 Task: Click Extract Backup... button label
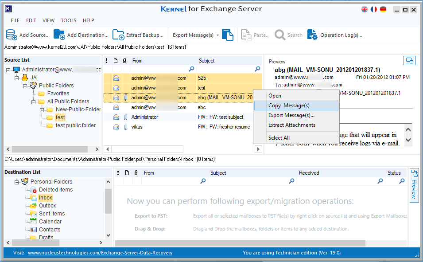[145, 35]
